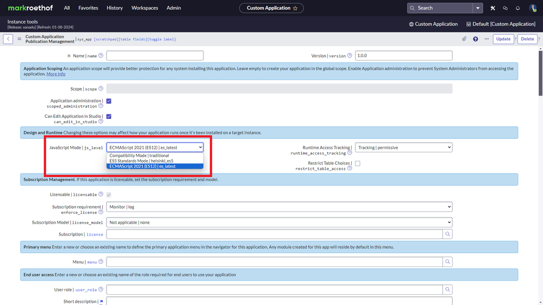
Task: Click the attachment paperclip icon
Action: tap(464, 39)
